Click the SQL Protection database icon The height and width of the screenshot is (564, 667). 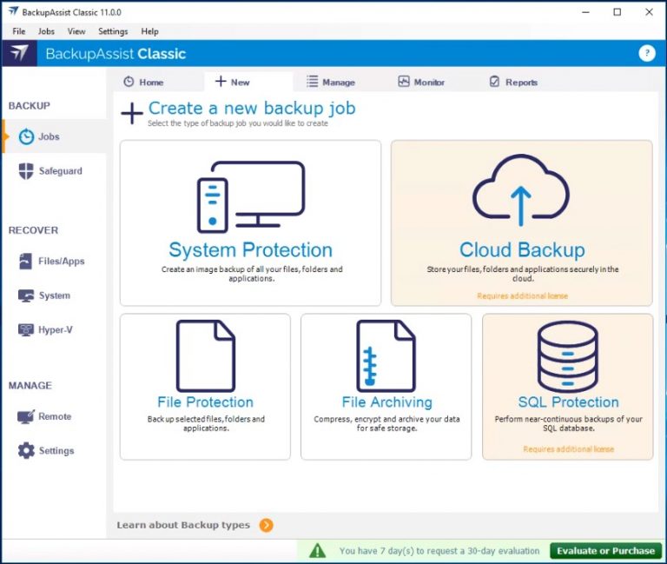[x=567, y=355]
